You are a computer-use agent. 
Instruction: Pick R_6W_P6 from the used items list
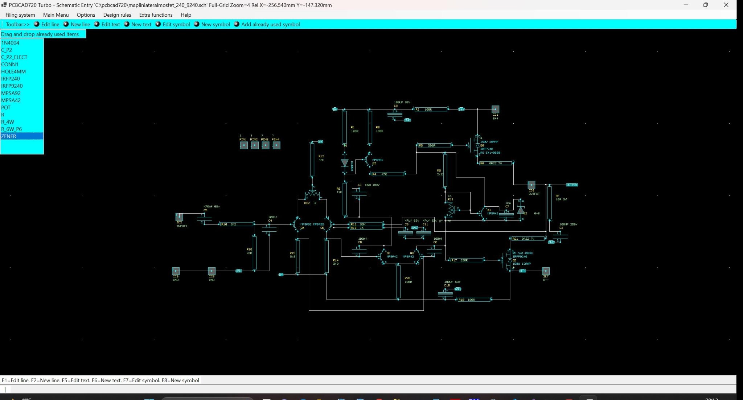tap(22, 129)
